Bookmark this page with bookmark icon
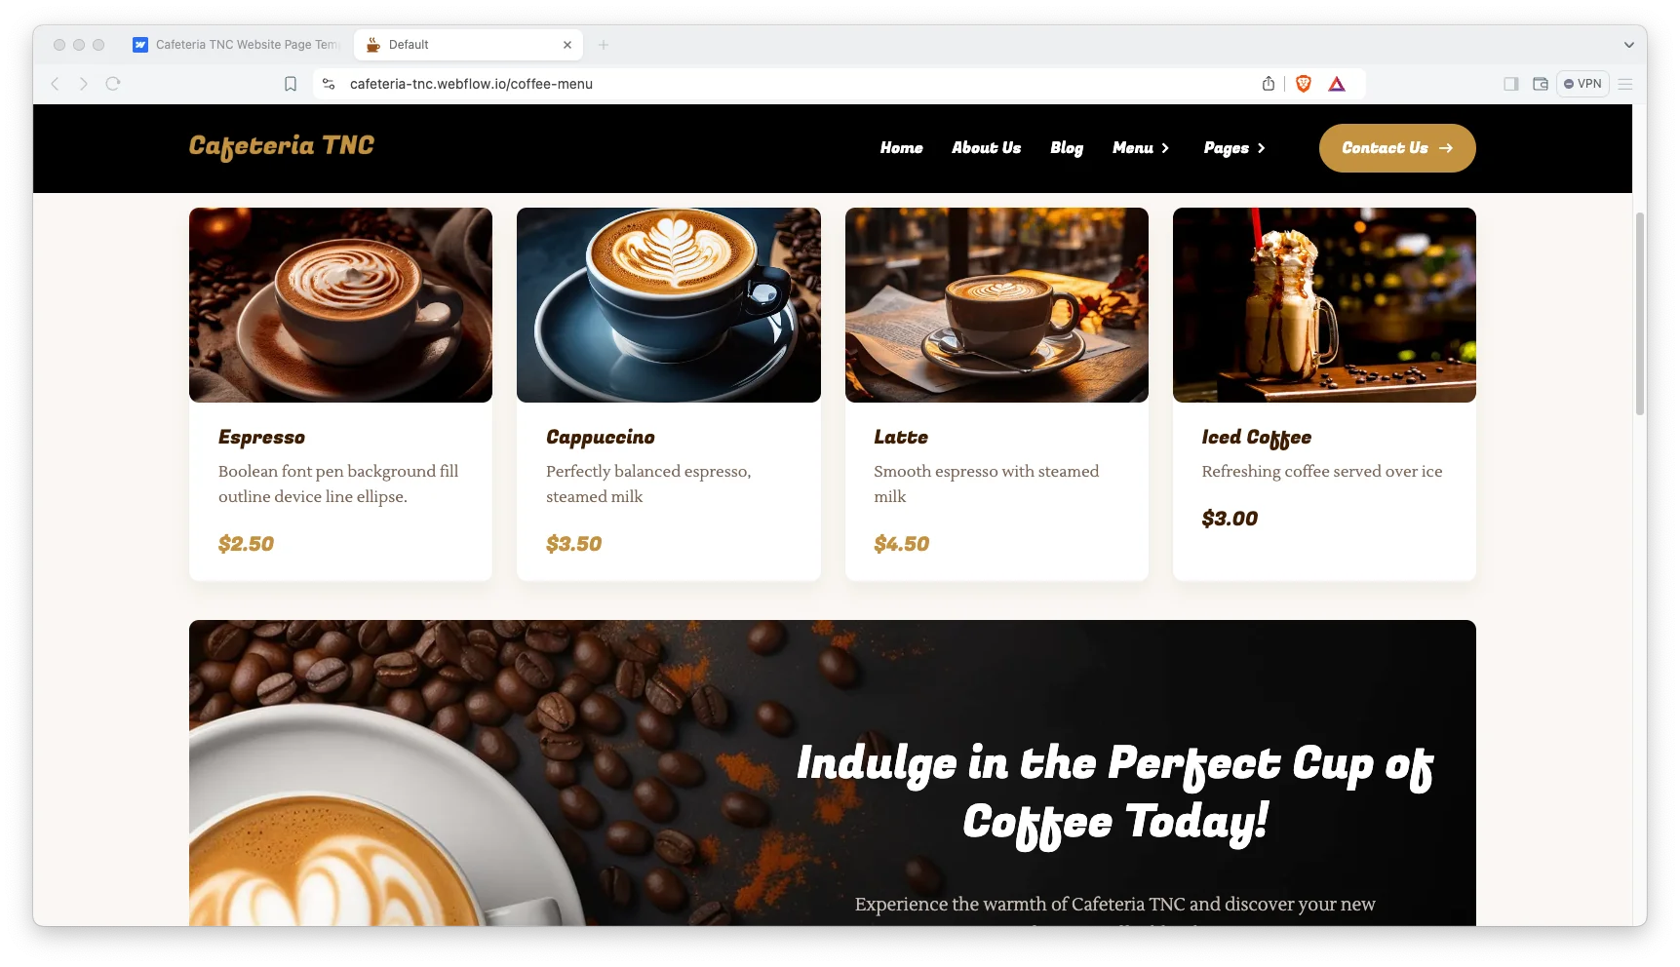 (x=291, y=84)
